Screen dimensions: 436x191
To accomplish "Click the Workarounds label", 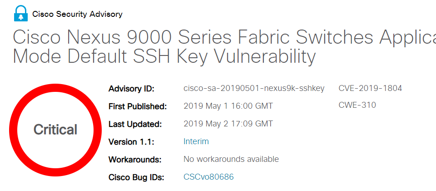I will (135, 160).
